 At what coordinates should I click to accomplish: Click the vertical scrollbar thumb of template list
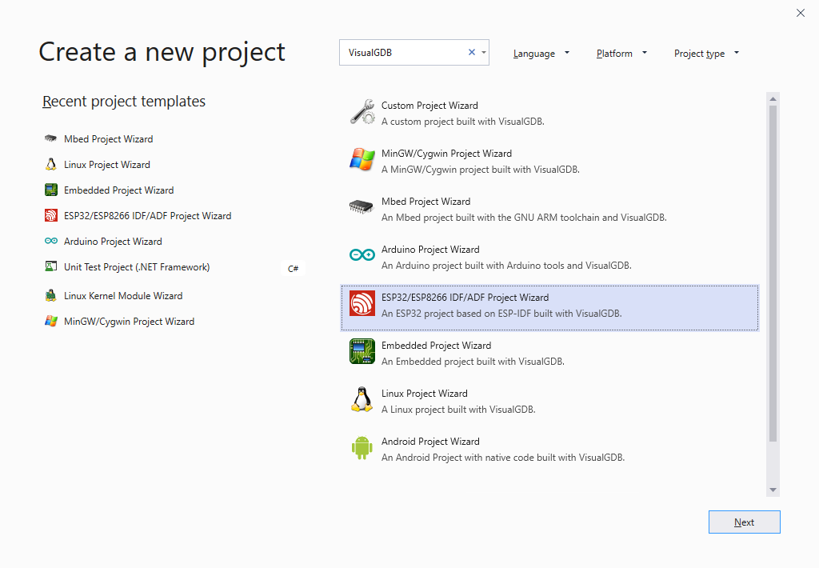[x=773, y=274]
